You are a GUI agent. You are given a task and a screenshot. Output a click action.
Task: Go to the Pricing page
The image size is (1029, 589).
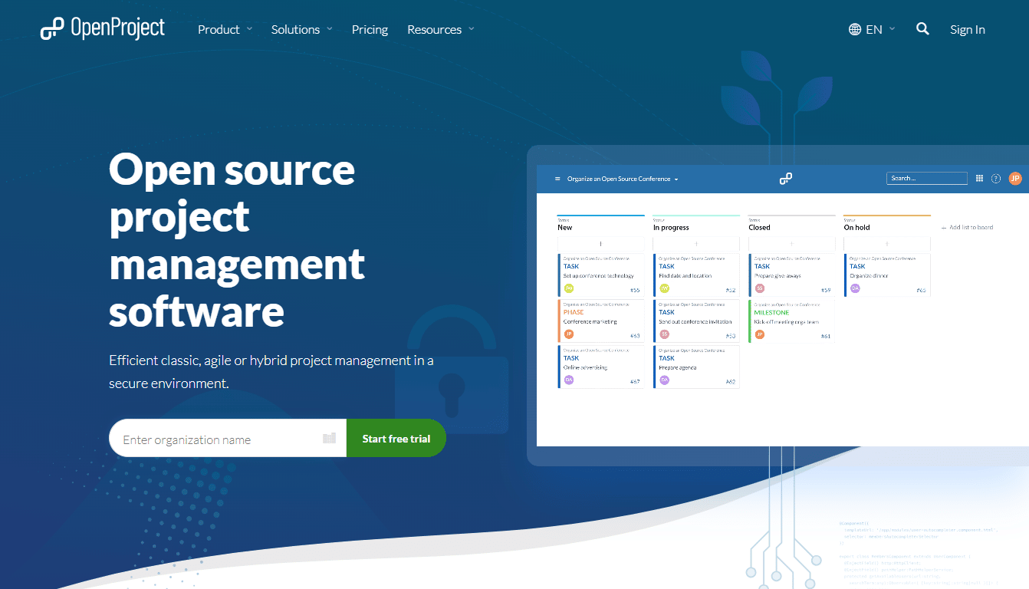(x=370, y=30)
